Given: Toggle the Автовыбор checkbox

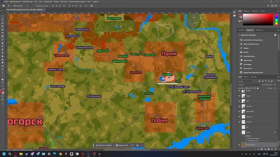Looking at the screenshot, I should [14, 6].
